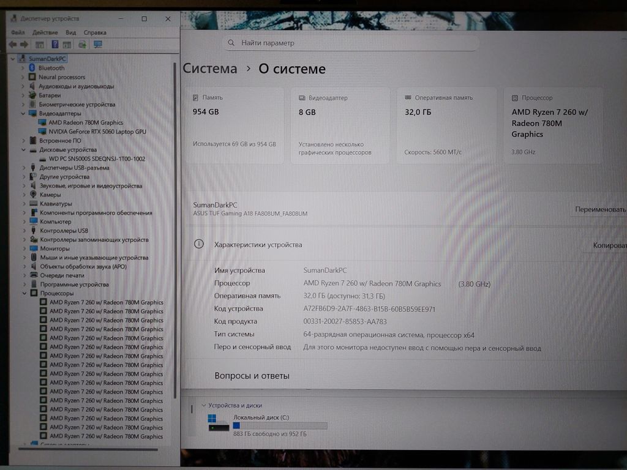Viewport: 627px width, 470px height.
Task: Open the Вид menu
Action: [71, 32]
